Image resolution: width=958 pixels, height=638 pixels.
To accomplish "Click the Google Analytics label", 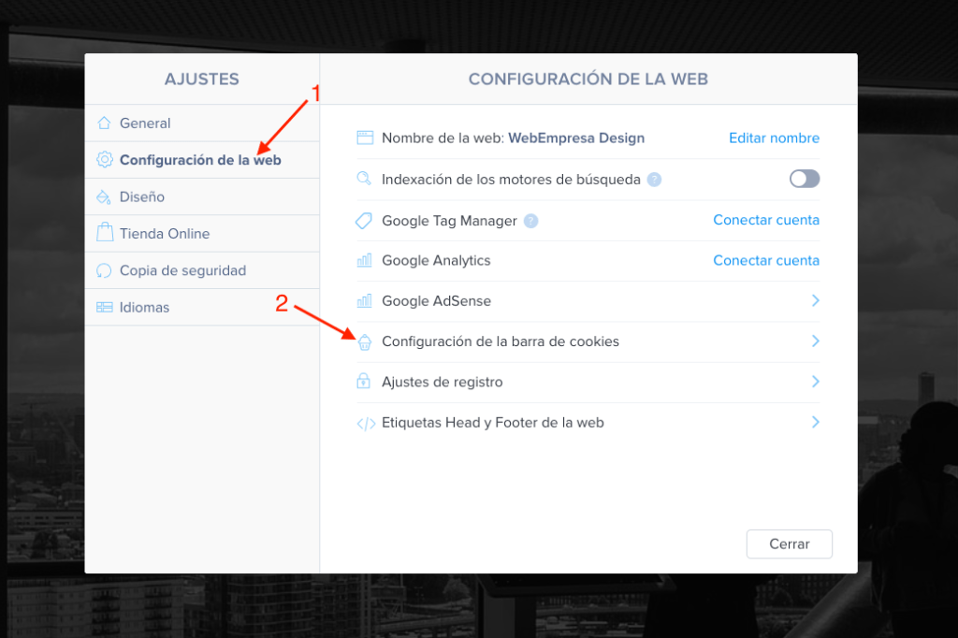I will (x=436, y=260).
